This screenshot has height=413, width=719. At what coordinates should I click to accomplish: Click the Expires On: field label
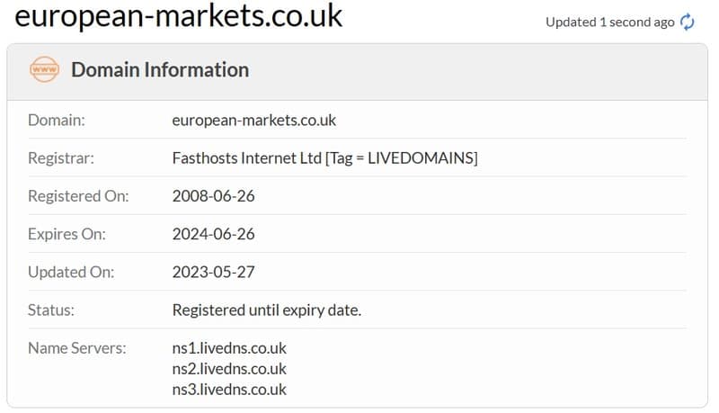pyautogui.click(x=67, y=235)
